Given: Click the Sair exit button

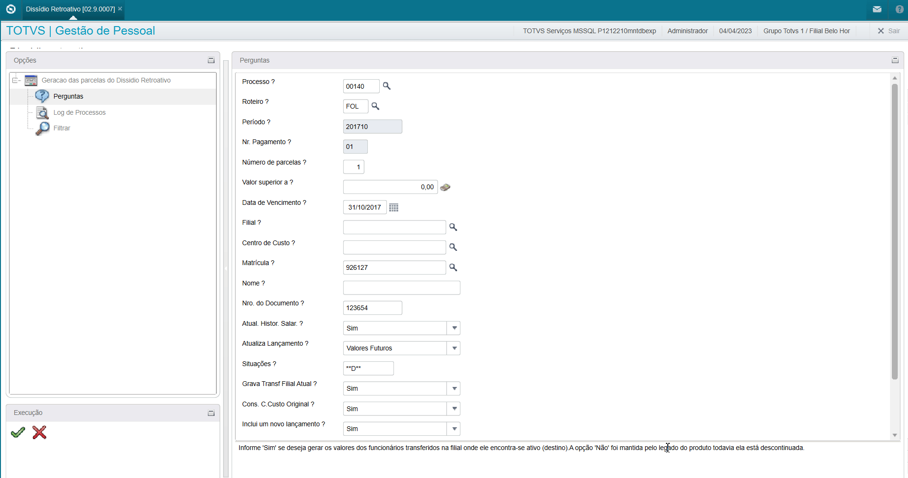Looking at the screenshot, I should (889, 31).
